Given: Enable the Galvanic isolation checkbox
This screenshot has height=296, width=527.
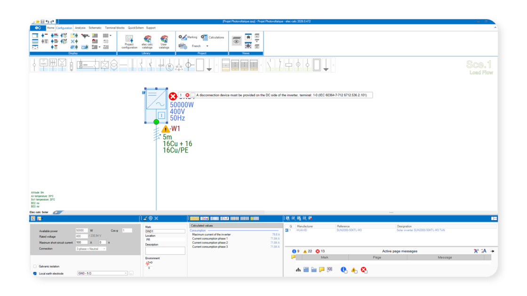Looking at the screenshot, I should coord(35,266).
